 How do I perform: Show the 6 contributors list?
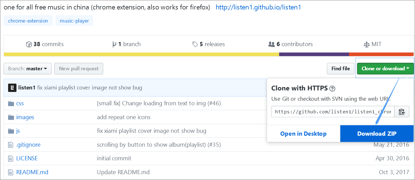[290, 44]
